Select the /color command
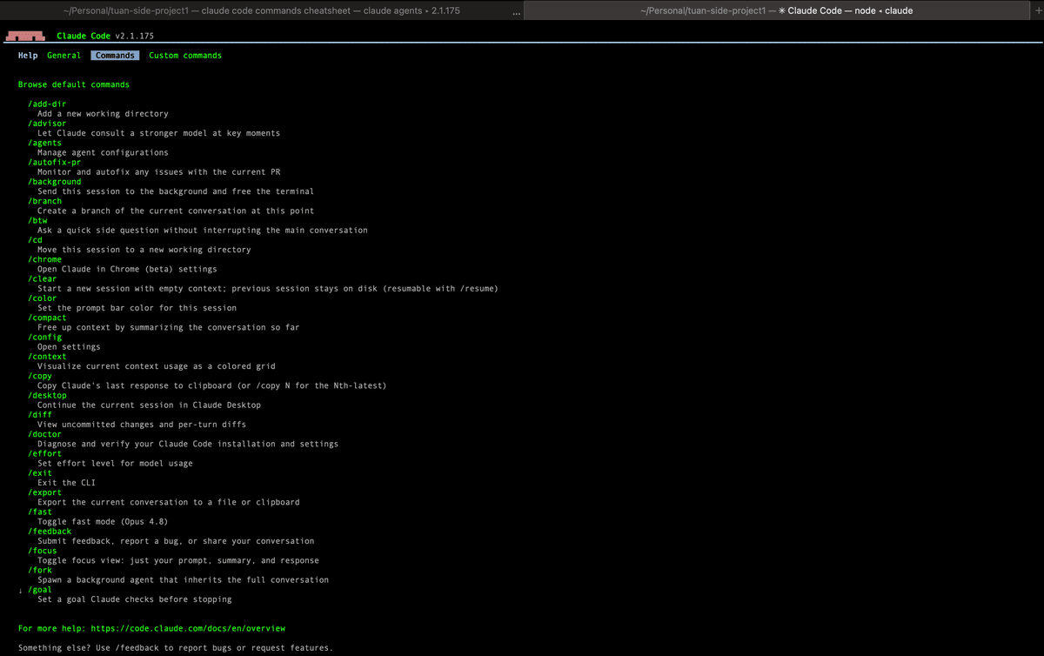The height and width of the screenshot is (656, 1044). (42, 298)
